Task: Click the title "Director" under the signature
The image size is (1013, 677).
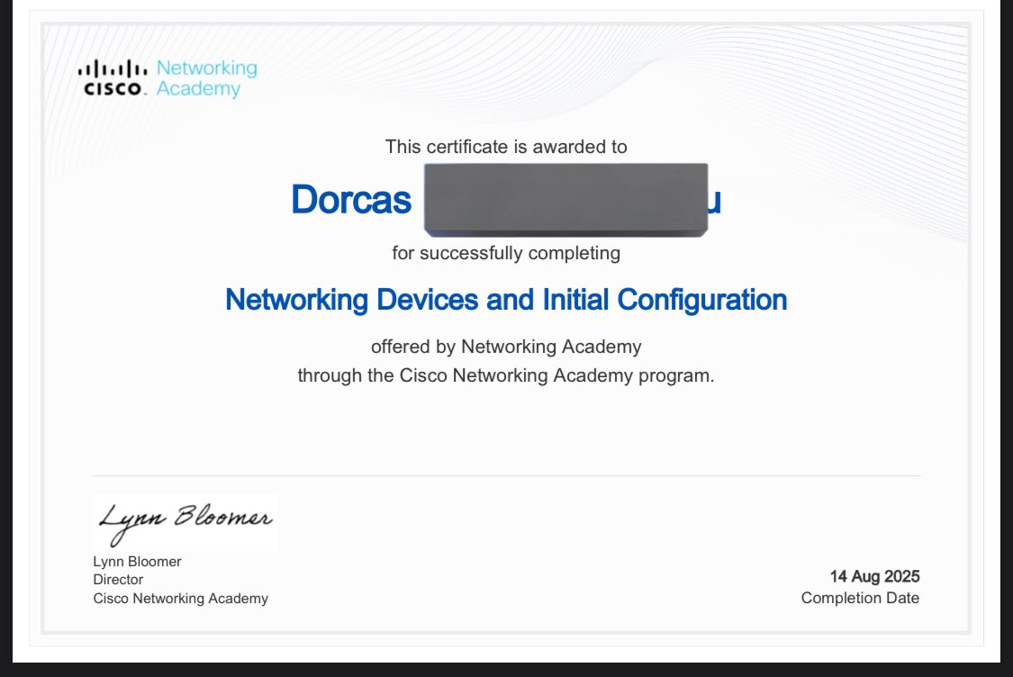Action: tap(118, 580)
